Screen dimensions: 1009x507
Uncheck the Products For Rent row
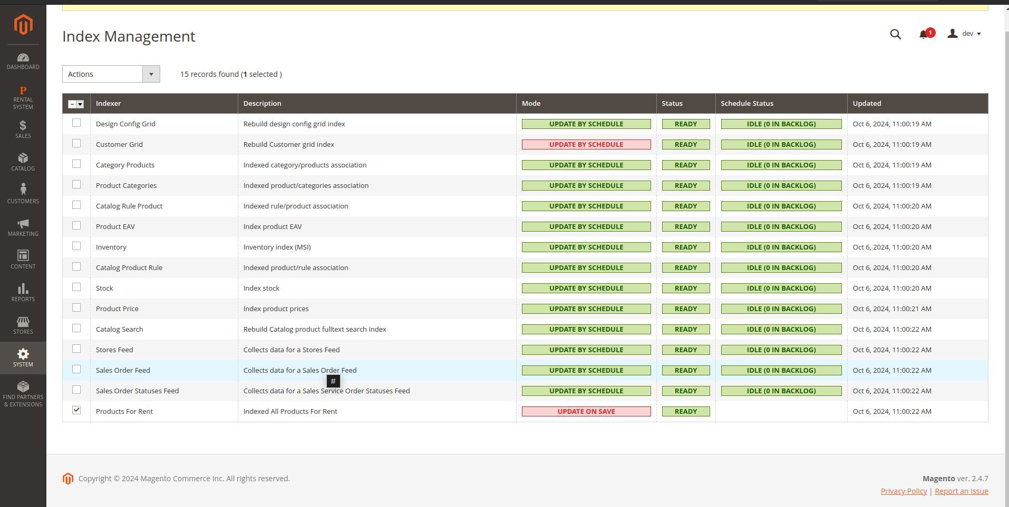click(x=76, y=410)
